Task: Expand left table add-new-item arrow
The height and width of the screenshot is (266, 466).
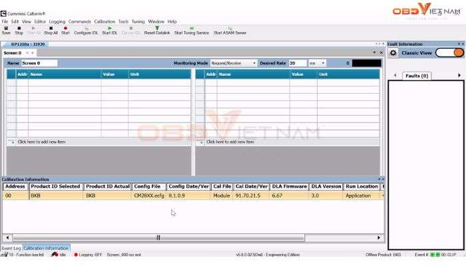Action: [13, 142]
